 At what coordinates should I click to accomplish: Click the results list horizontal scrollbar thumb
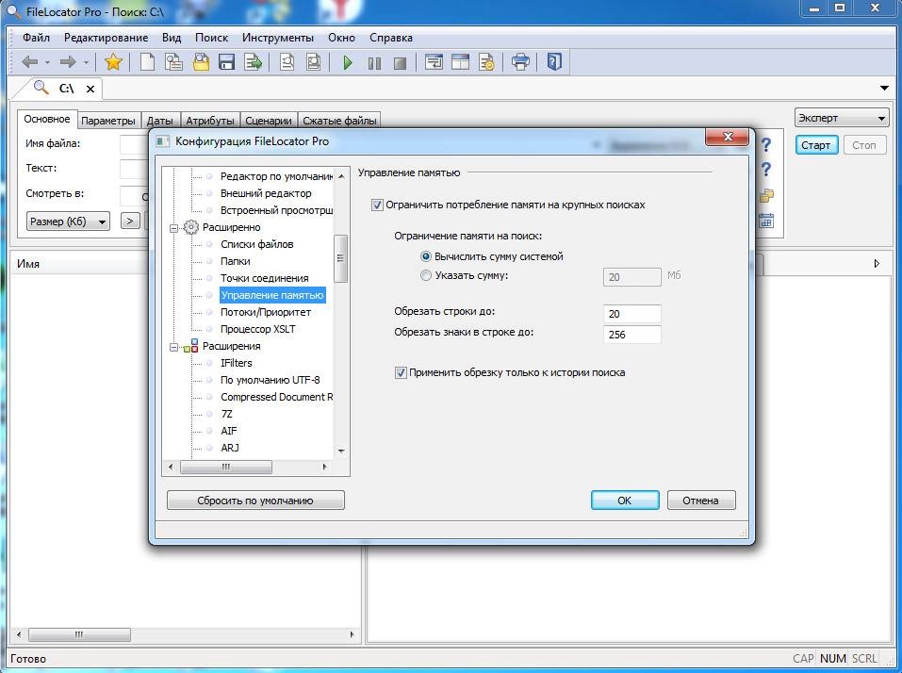pyautogui.click(x=79, y=635)
